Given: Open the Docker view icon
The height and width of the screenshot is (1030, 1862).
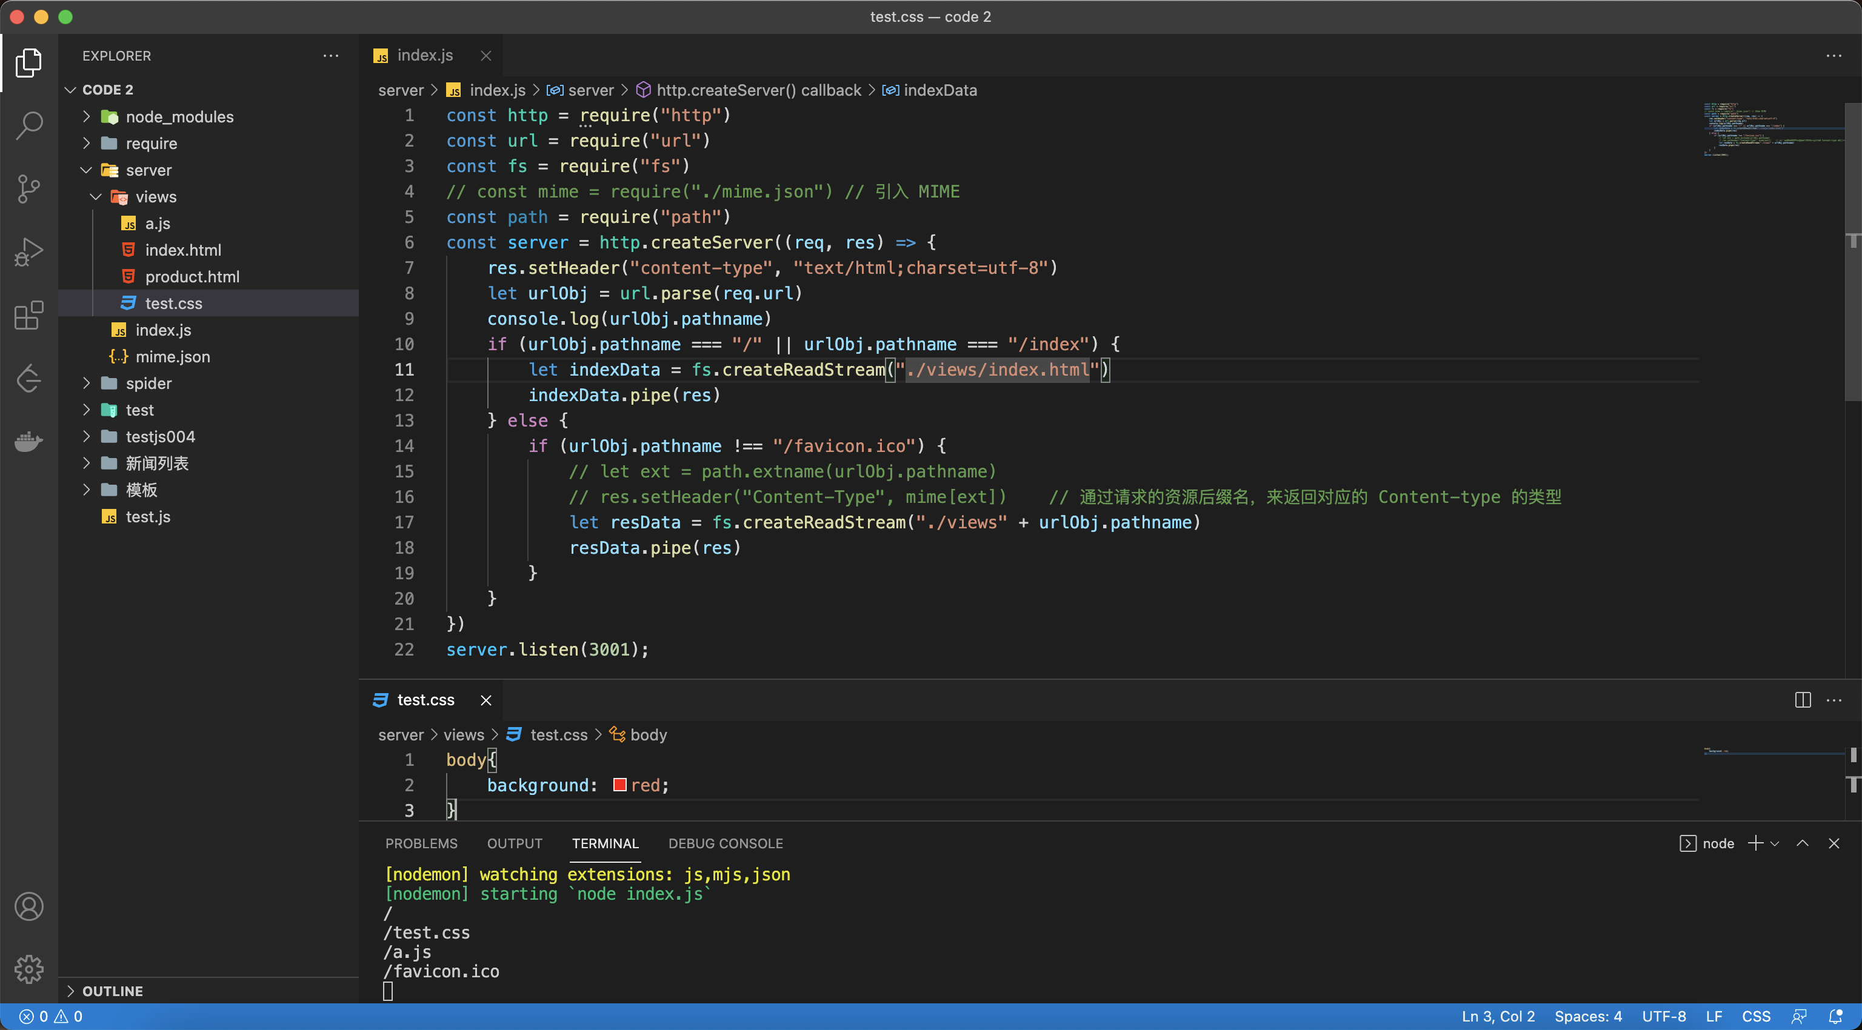Looking at the screenshot, I should [x=29, y=441].
